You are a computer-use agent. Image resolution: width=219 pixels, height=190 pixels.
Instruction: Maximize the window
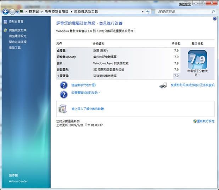tap(202, 3)
